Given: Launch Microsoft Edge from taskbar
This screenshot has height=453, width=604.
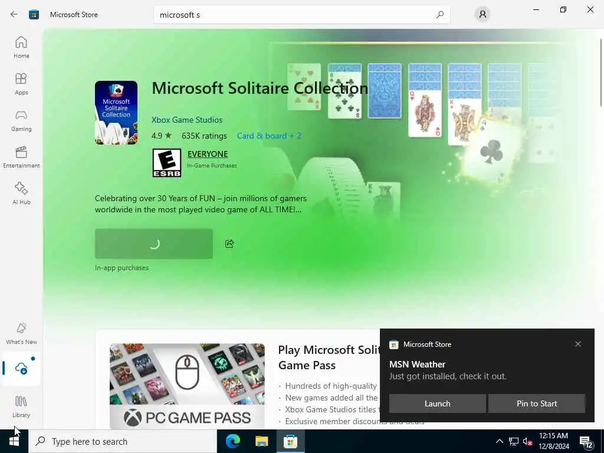Looking at the screenshot, I should (x=233, y=441).
